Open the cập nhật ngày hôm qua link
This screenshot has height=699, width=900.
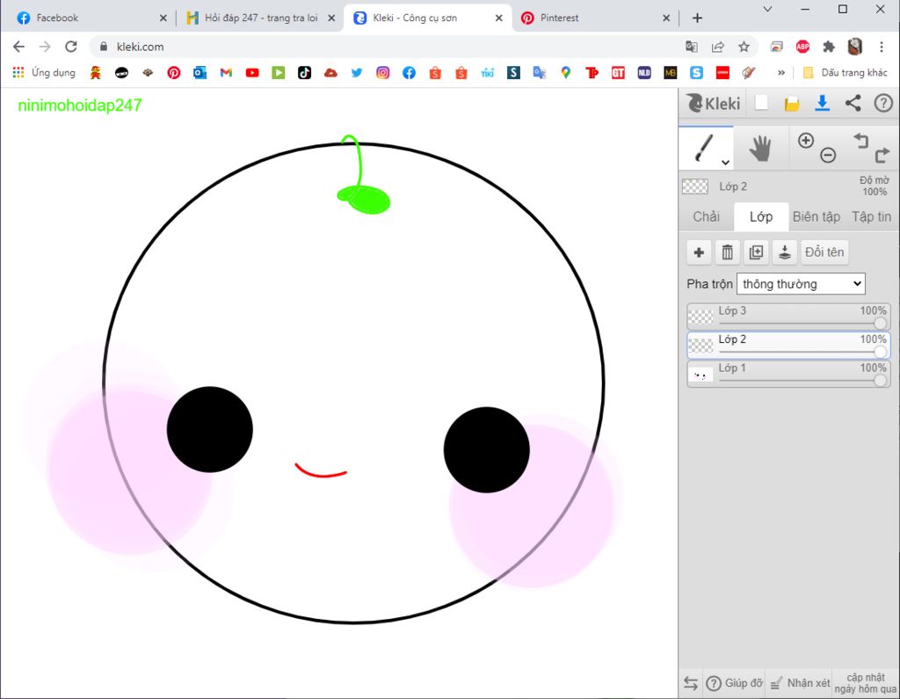pos(866,683)
